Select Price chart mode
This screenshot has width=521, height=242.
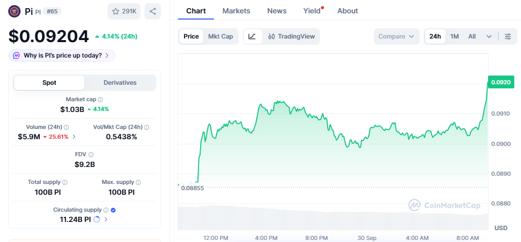click(x=191, y=36)
